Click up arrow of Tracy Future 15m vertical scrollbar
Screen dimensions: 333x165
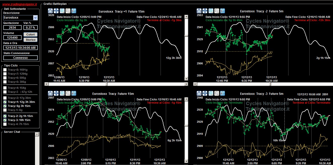click(186, 99)
